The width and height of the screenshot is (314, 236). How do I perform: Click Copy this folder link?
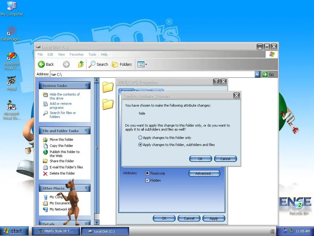click(x=61, y=146)
